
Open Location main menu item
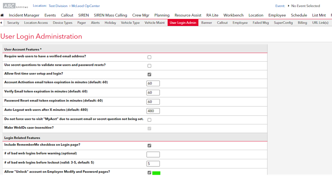256,15
